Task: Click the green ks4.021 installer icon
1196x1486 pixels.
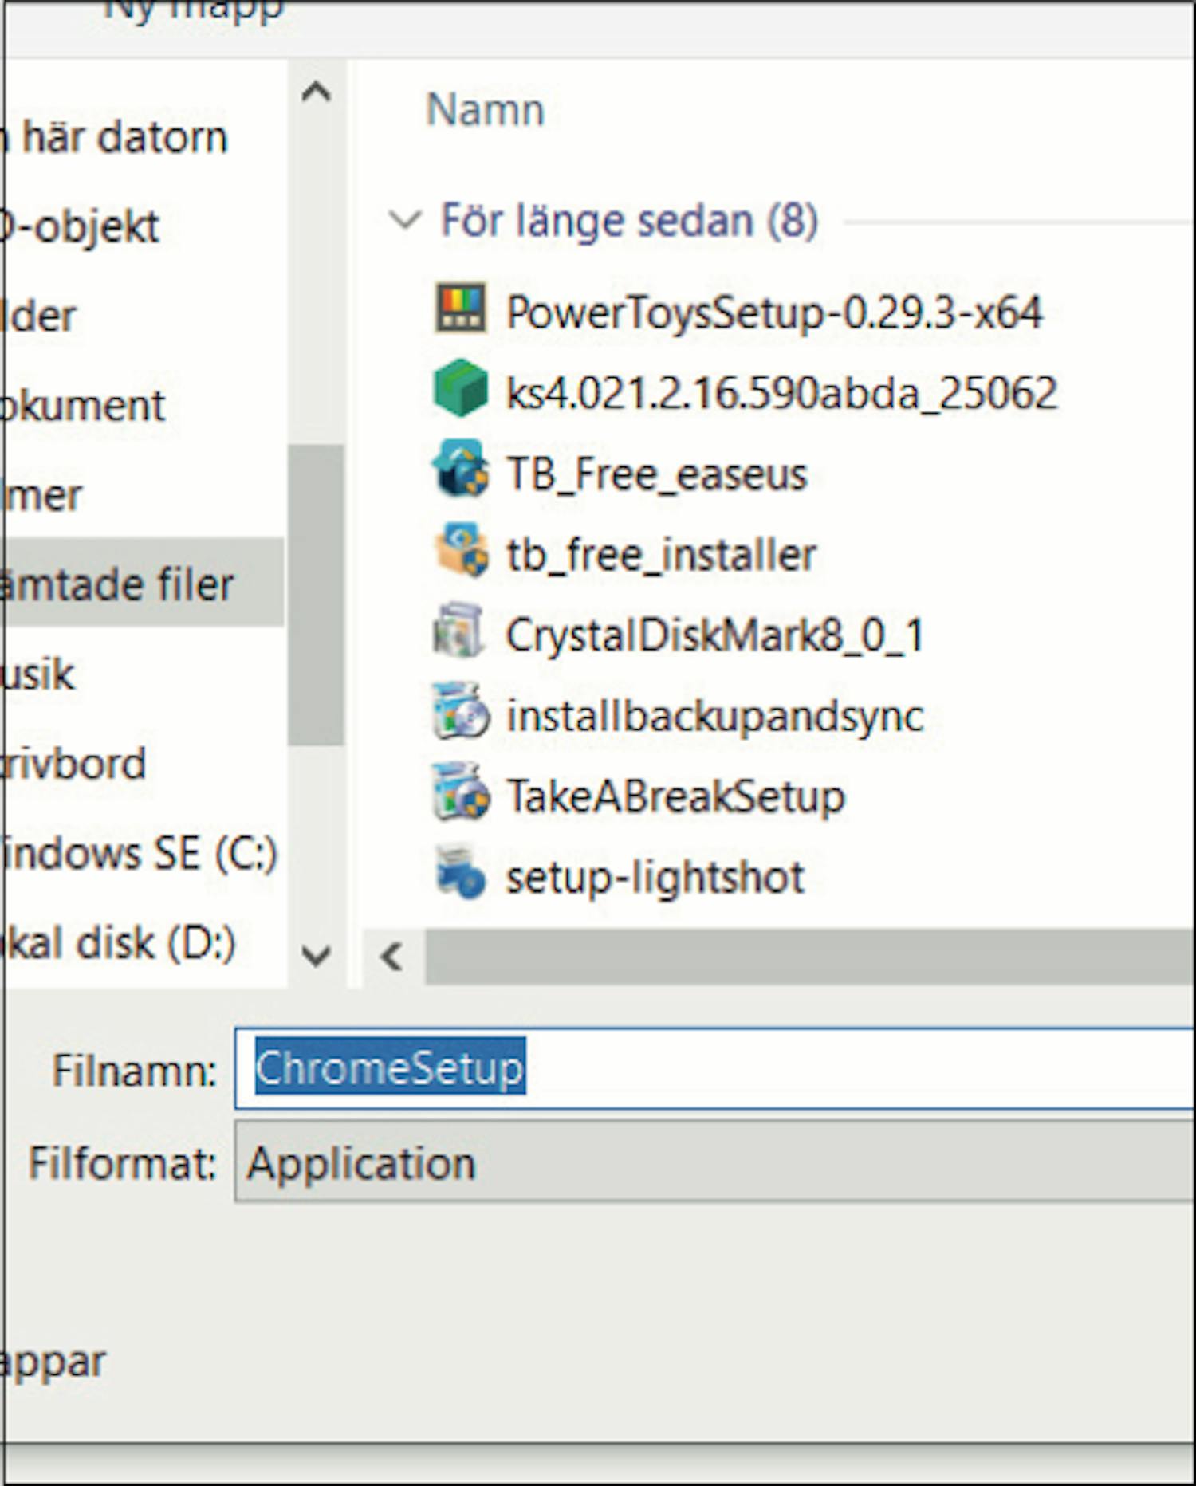Action: (x=460, y=388)
